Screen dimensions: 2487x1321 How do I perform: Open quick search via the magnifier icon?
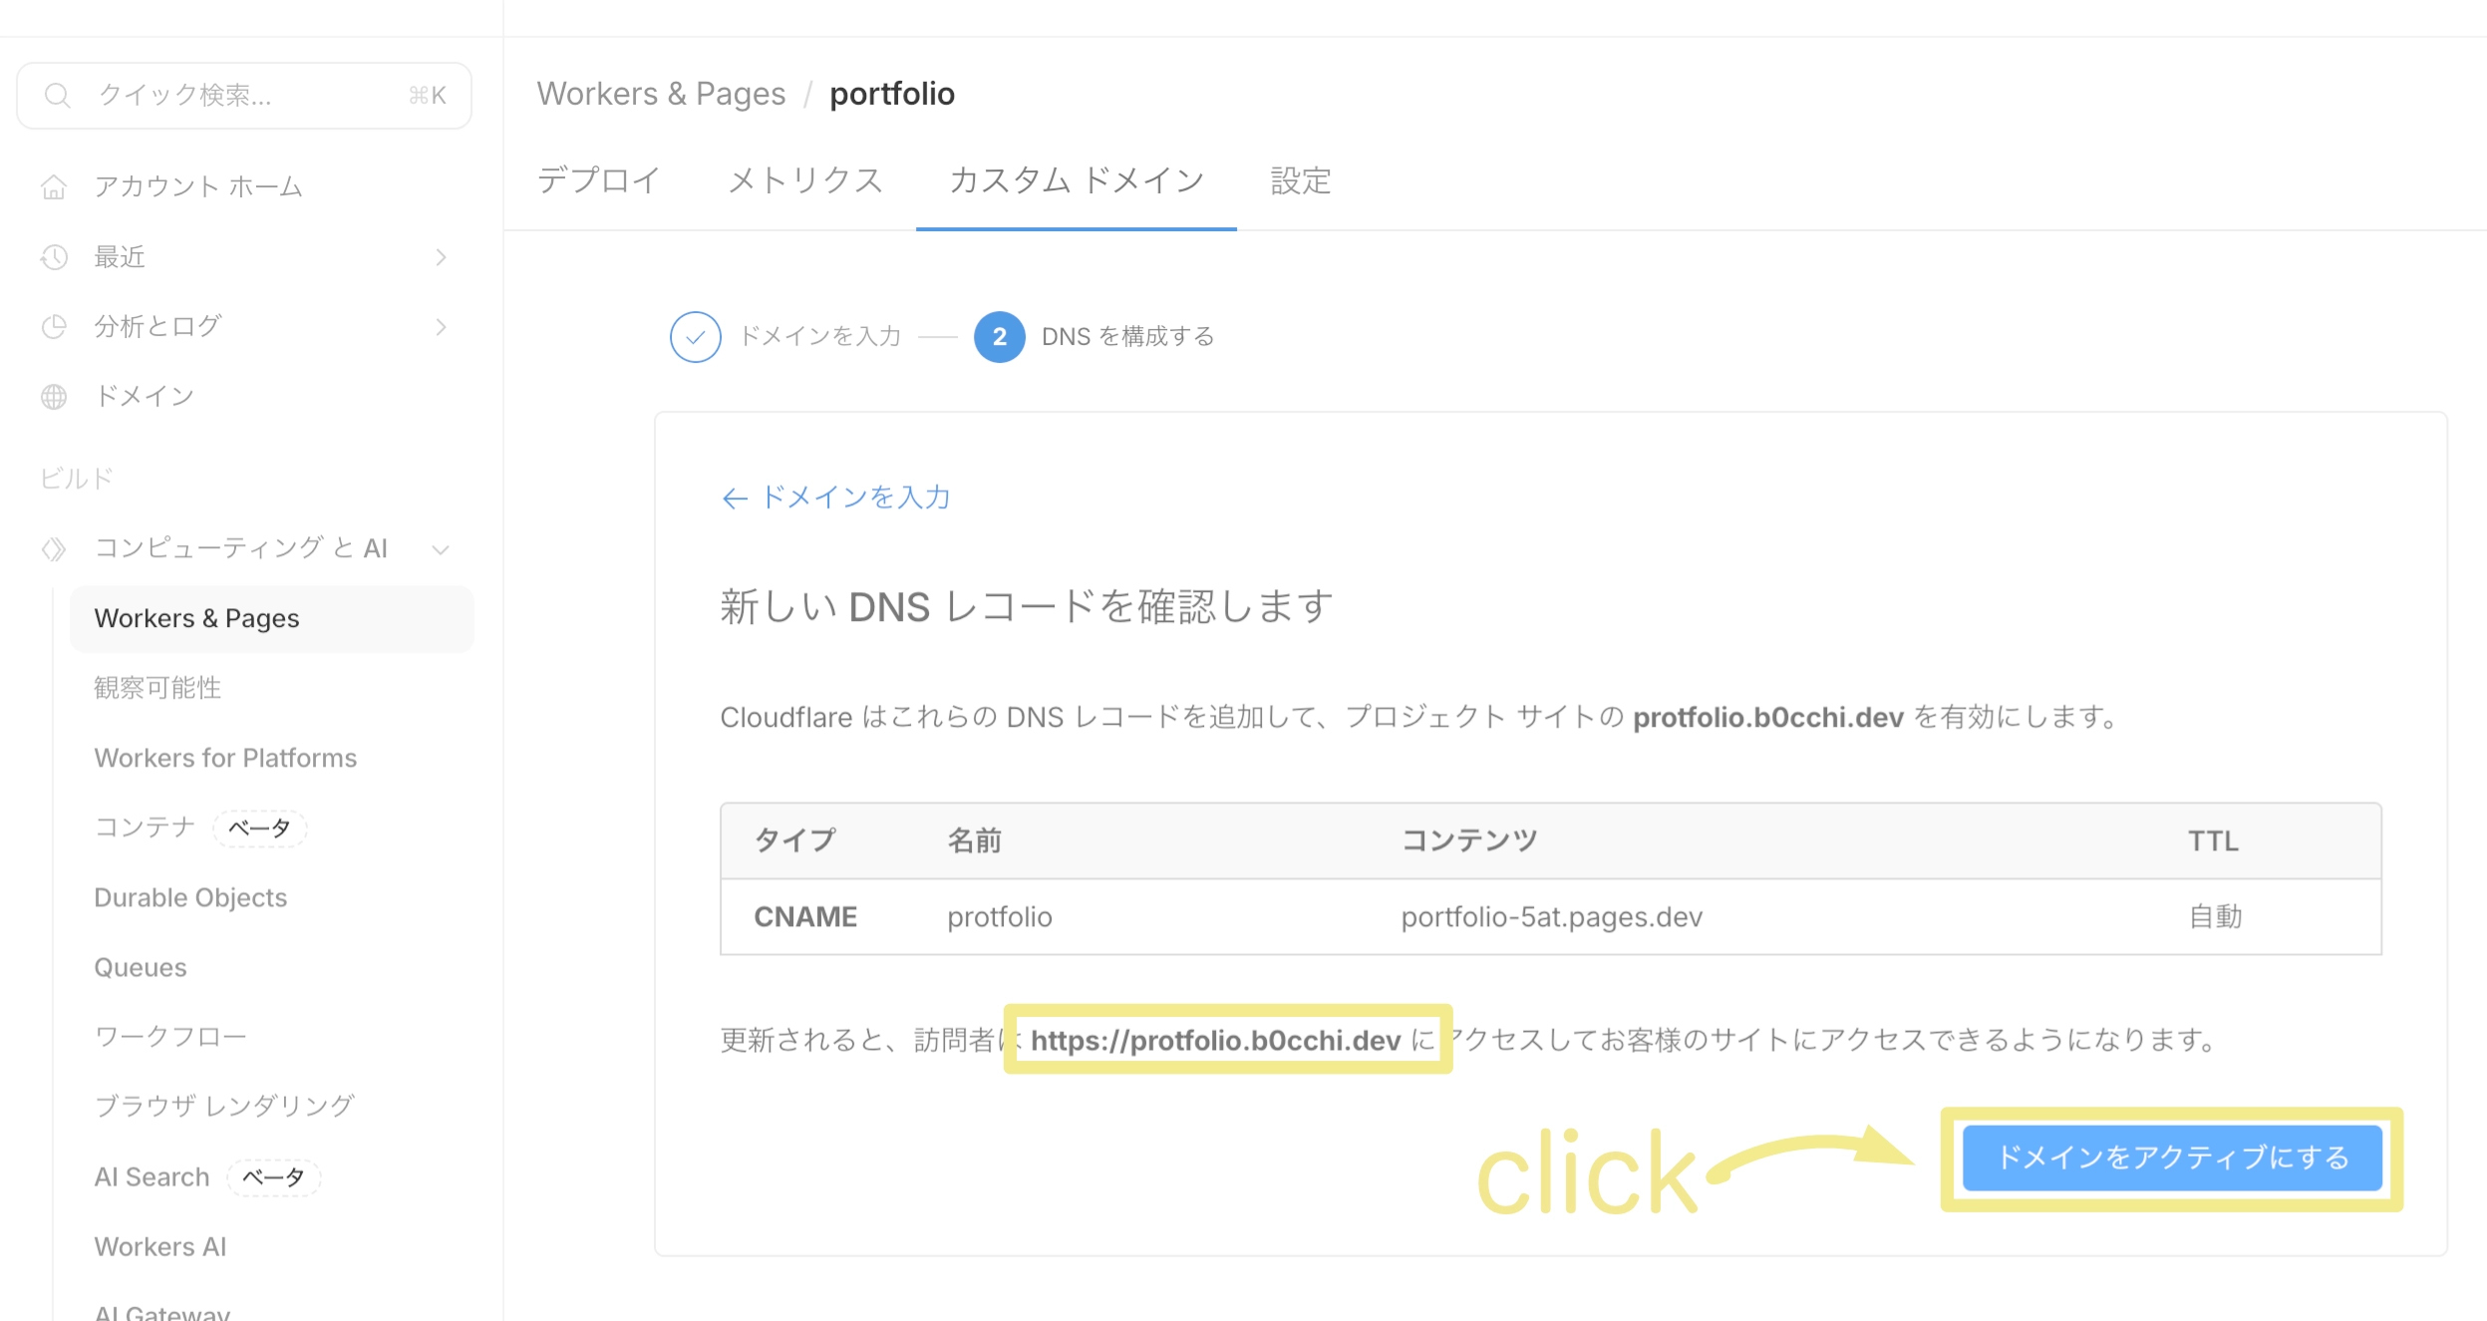pyautogui.click(x=57, y=95)
